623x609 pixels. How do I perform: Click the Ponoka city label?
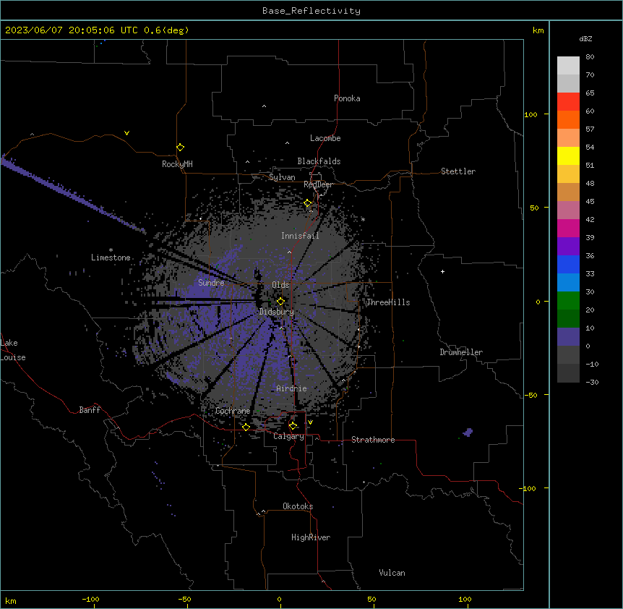point(347,98)
